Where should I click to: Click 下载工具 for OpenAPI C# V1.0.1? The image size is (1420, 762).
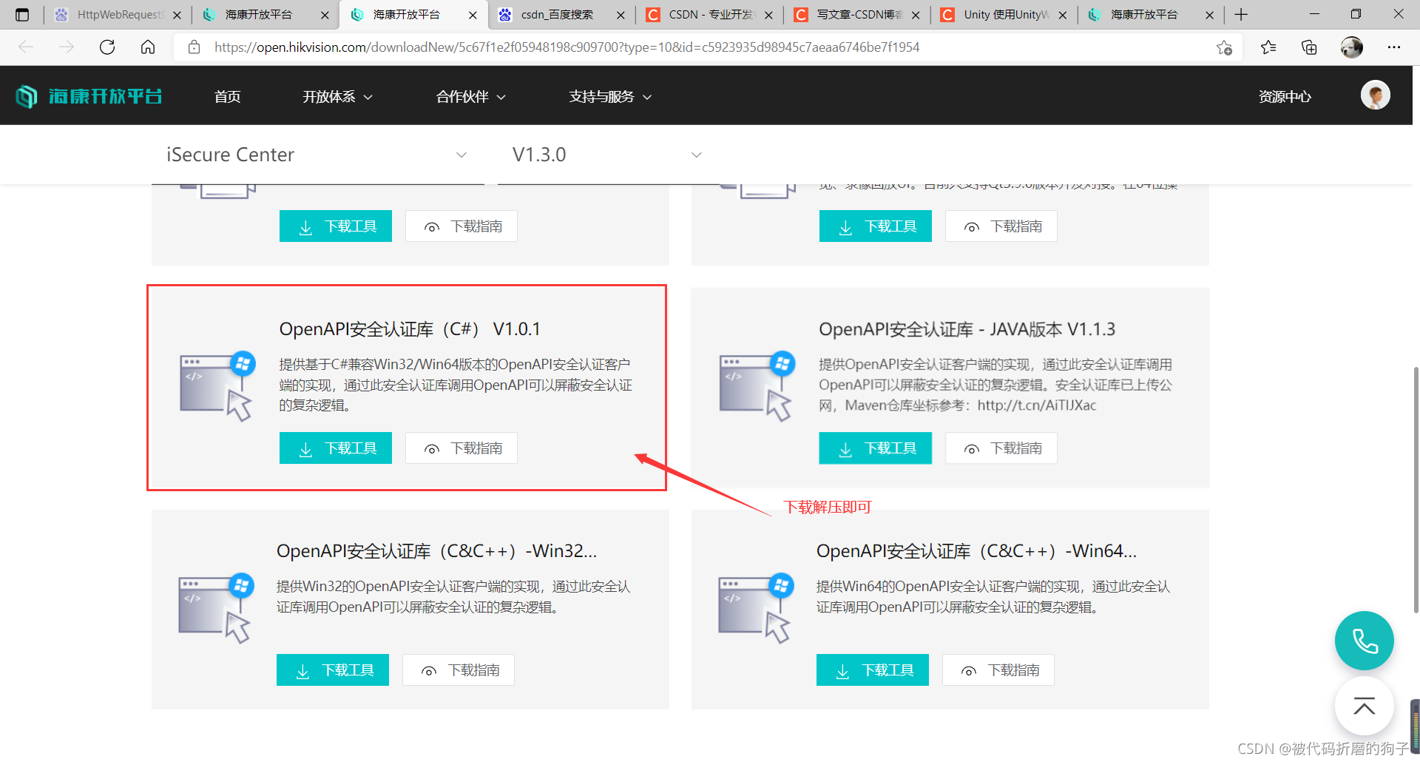(336, 448)
